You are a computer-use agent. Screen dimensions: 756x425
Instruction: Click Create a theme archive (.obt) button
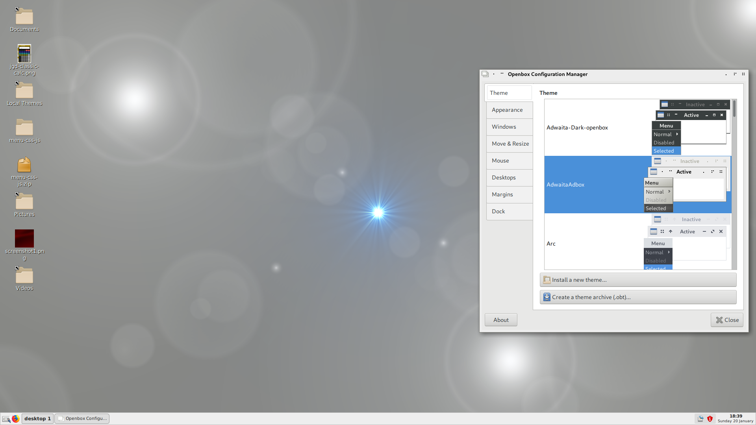point(638,297)
